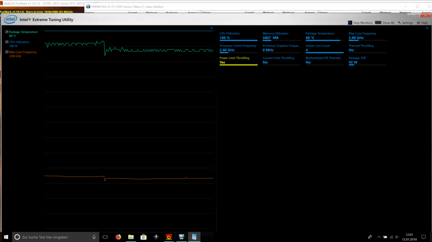Open the Help menu
This screenshot has height=242, width=432.
coord(422,23)
